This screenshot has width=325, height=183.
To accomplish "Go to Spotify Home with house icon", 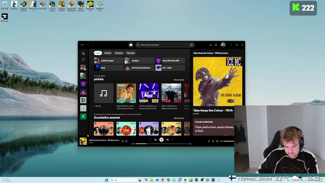I will tap(131, 45).
